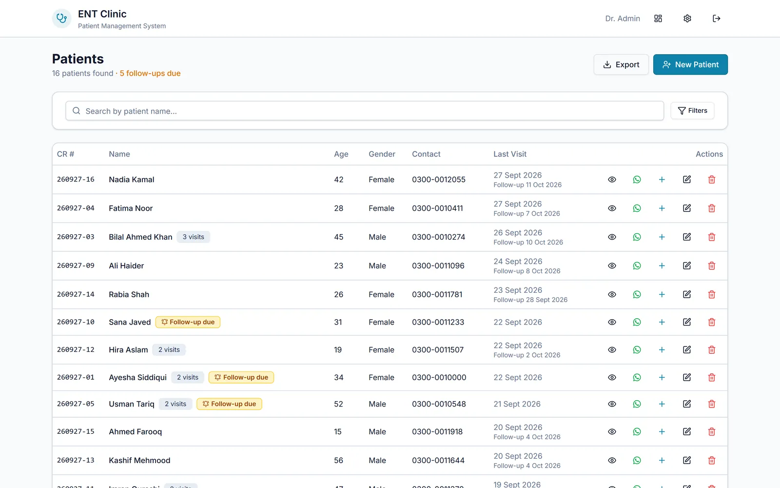The image size is (780, 488).
Task: Message Kashif Mehmood on WhatsApp
Action: pyautogui.click(x=637, y=461)
